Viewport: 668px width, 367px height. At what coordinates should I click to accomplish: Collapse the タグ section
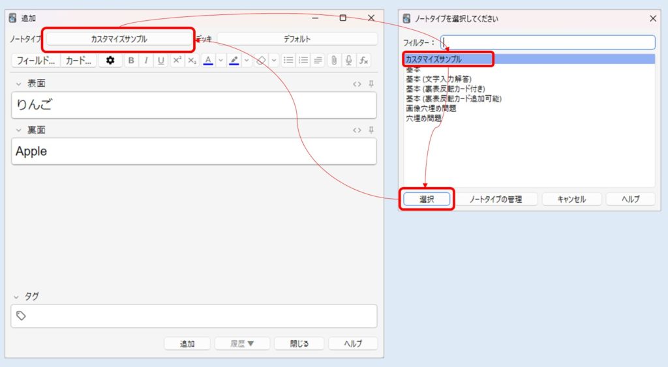[x=16, y=297]
